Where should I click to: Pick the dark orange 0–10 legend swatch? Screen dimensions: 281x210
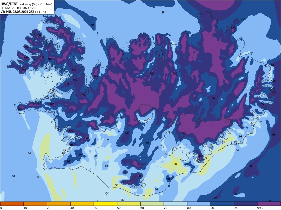tap(12, 204)
